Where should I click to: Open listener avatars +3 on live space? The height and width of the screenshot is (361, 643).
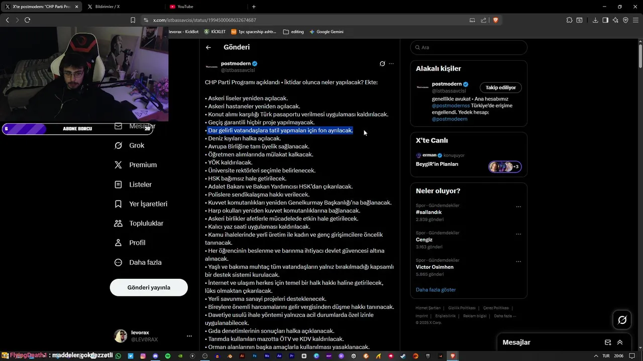[505, 166]
